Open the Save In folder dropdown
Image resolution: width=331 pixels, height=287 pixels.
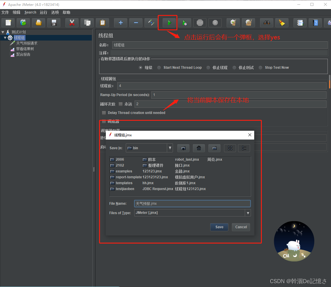tap(170, 148)
